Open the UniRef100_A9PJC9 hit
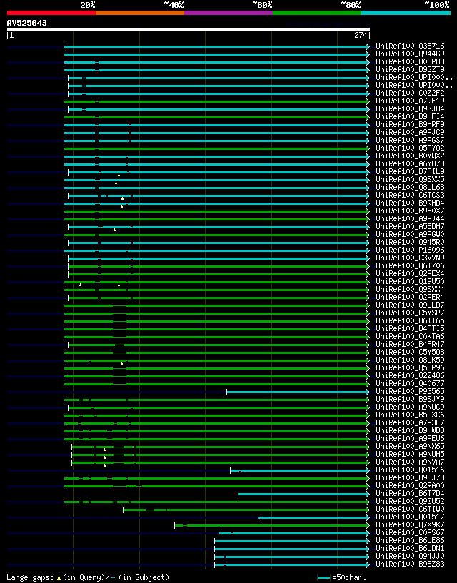This screenshot has height=583, width=457. pyautogui.click(x=410, y=132)
